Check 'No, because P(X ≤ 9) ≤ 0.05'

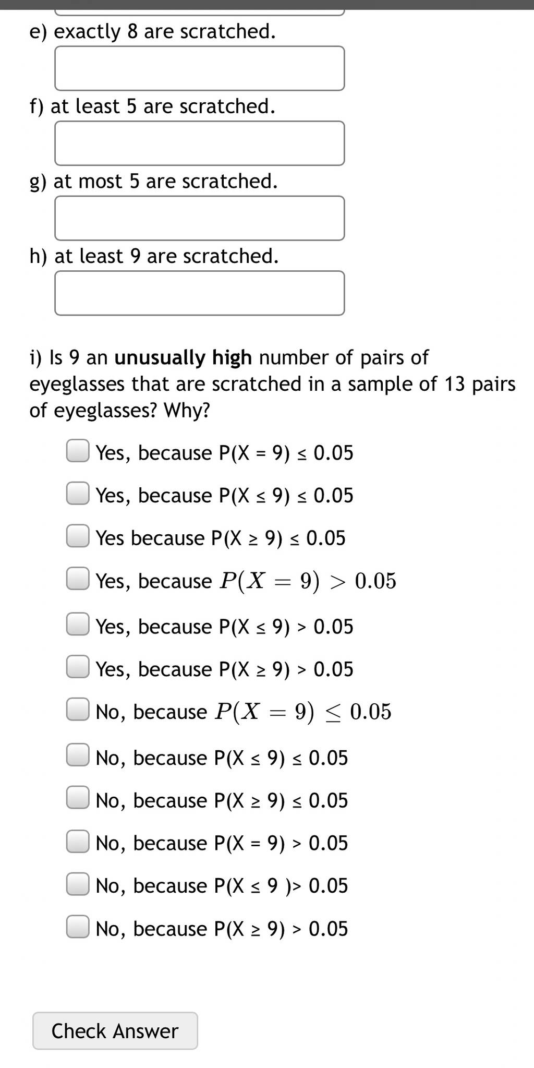(x=78, y=755)
